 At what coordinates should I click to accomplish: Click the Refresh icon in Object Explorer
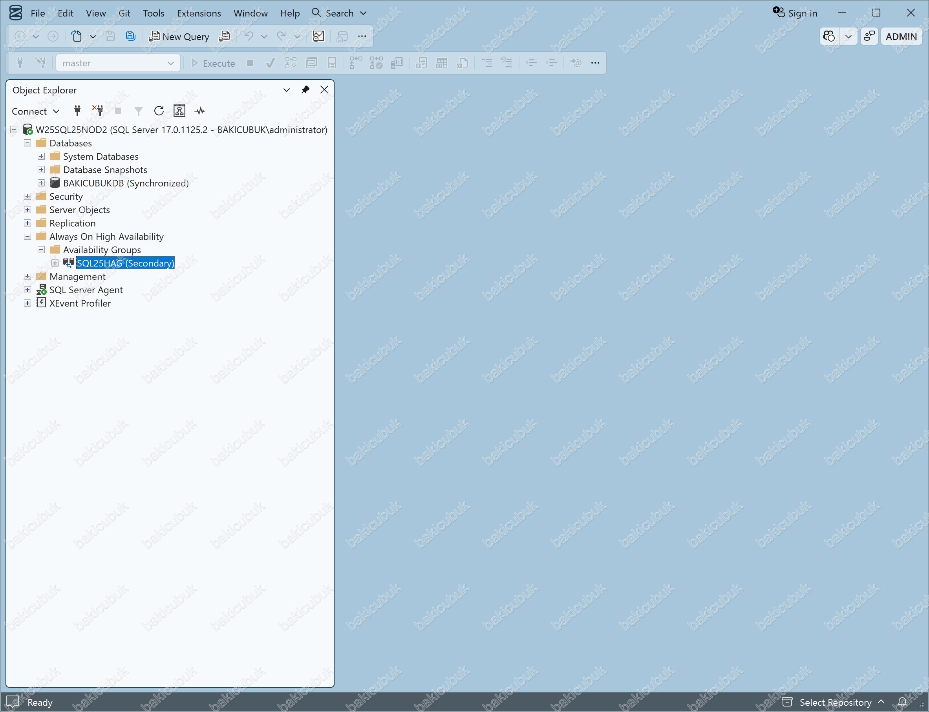(x=159, y=111)
